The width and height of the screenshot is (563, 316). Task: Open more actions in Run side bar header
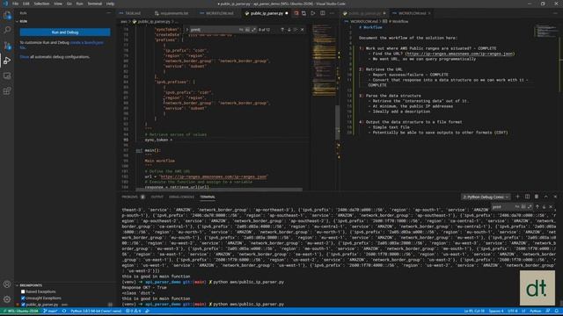(109, 13)
